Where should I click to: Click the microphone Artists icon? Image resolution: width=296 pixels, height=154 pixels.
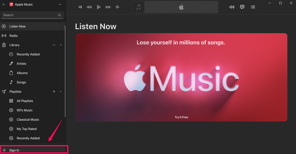coord(11,64)
